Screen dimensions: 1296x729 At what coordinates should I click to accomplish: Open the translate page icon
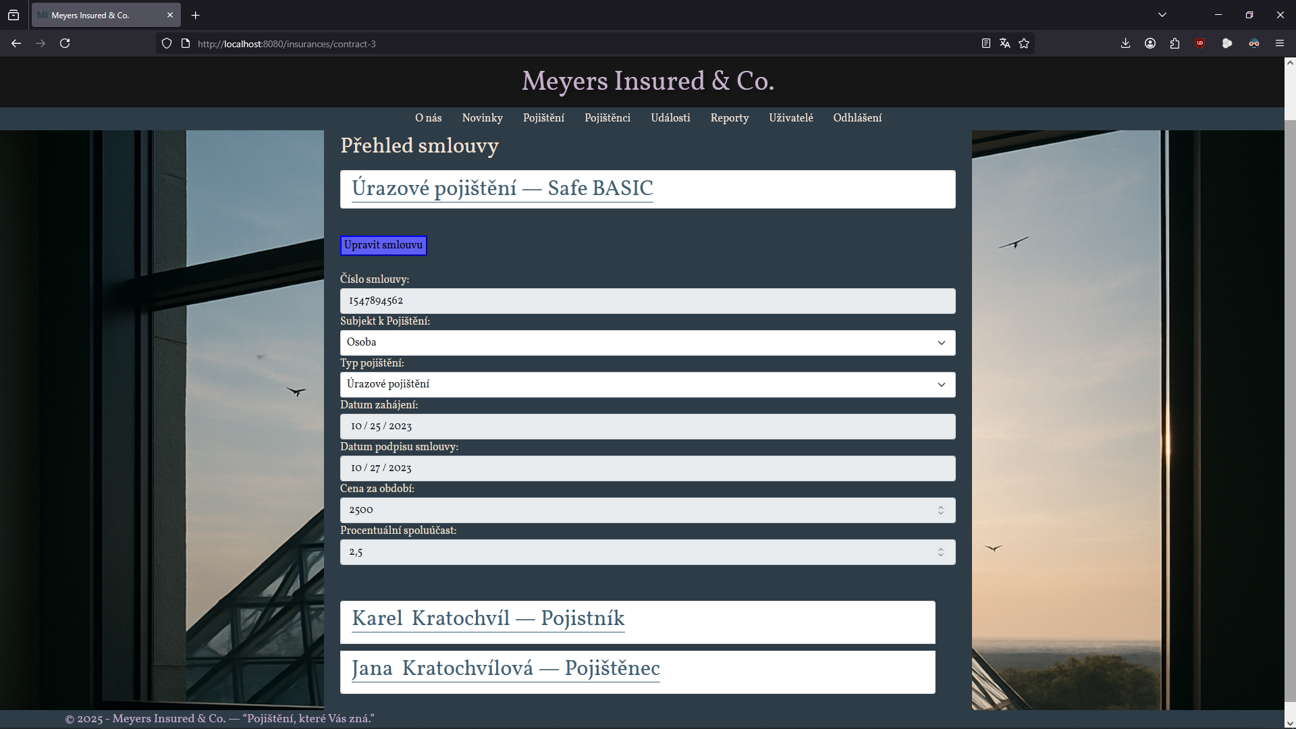pos(1005,43)
